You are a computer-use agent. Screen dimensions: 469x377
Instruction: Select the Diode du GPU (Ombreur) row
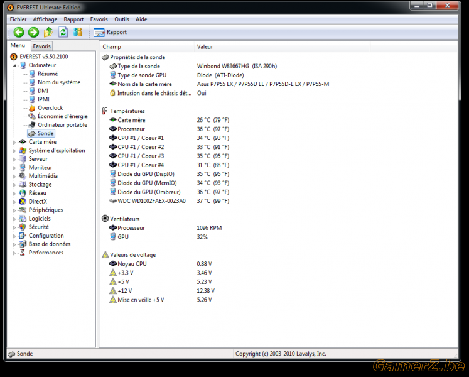pos(169,192)
